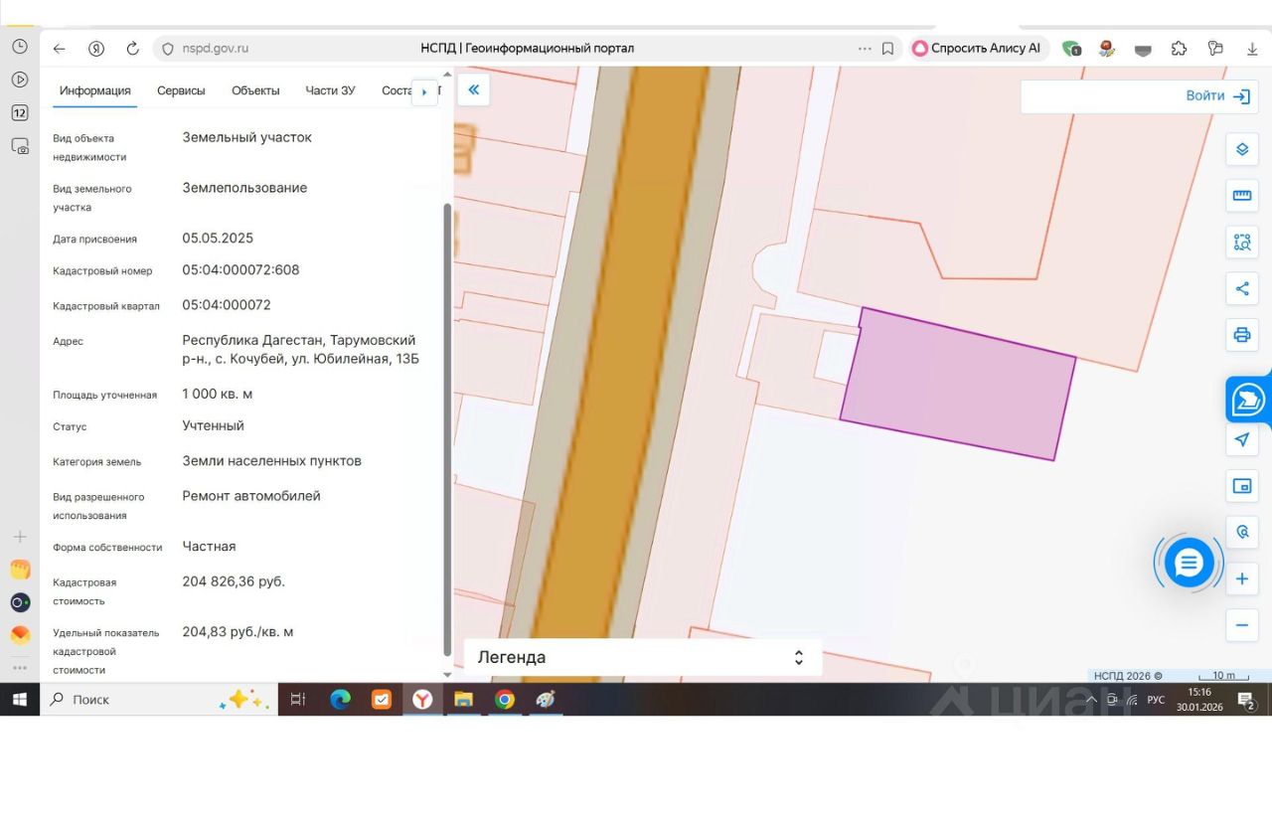1272x822 pixels.
Task: Activate the ruler measurement tool
Action: (x=1241, y=196)
